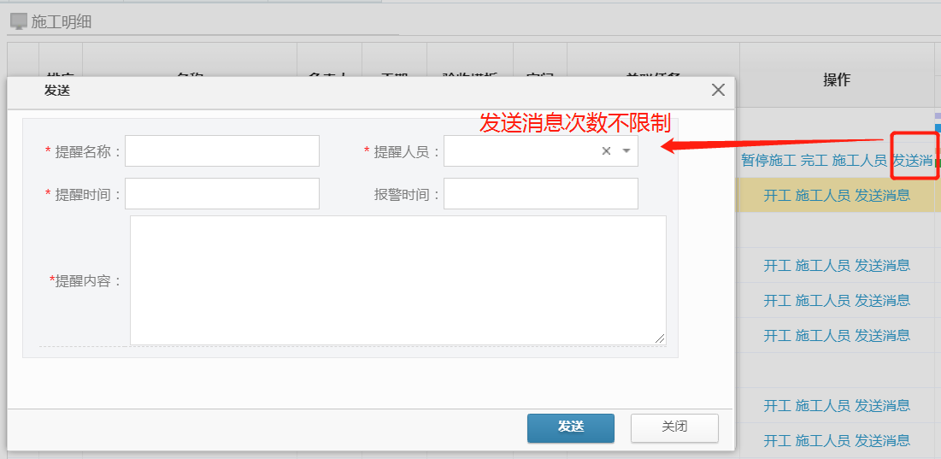
Task: Click the 操作 column header
Action: tap(836, 79)
